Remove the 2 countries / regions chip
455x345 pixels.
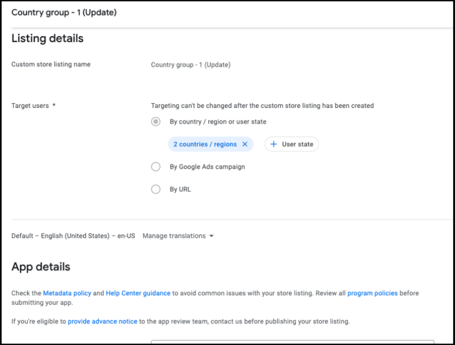point(244,145)
